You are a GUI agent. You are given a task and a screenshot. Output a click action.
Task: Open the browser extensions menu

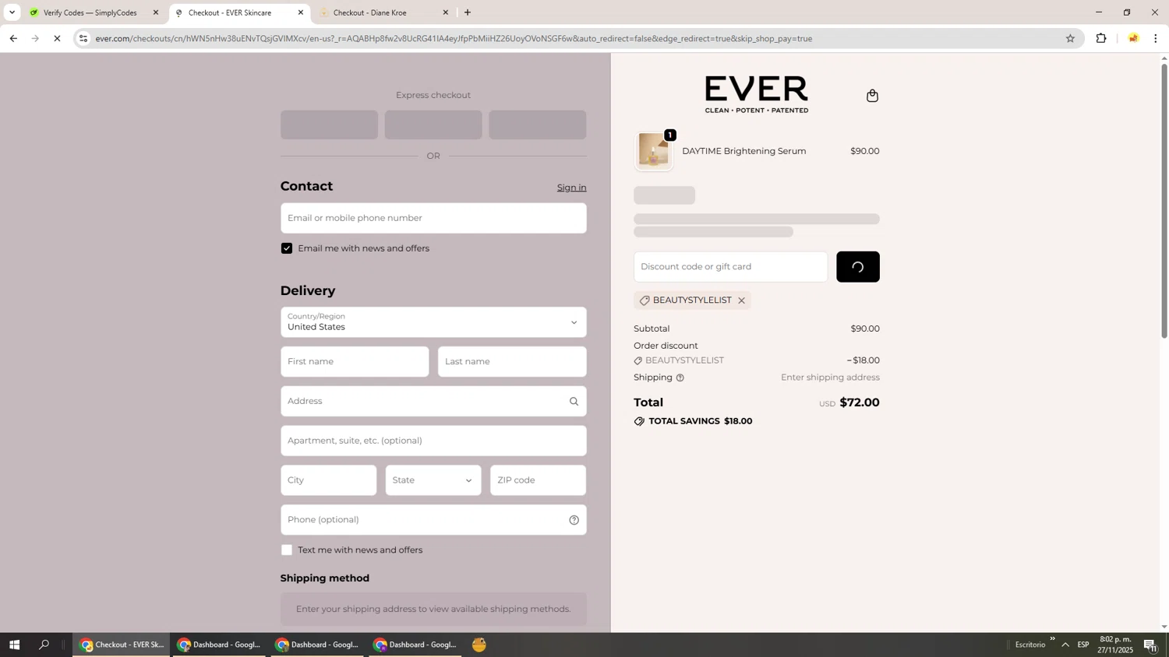(1101, 38)
